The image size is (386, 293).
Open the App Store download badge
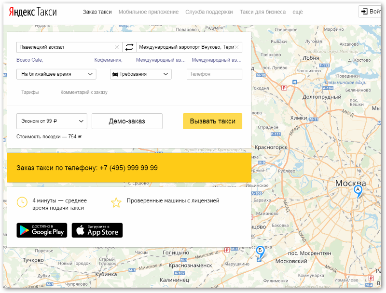(x=97, y=230)
